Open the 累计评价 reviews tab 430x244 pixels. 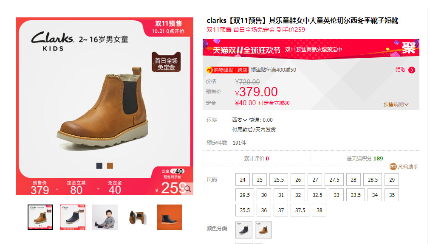(x=256, y=159)
